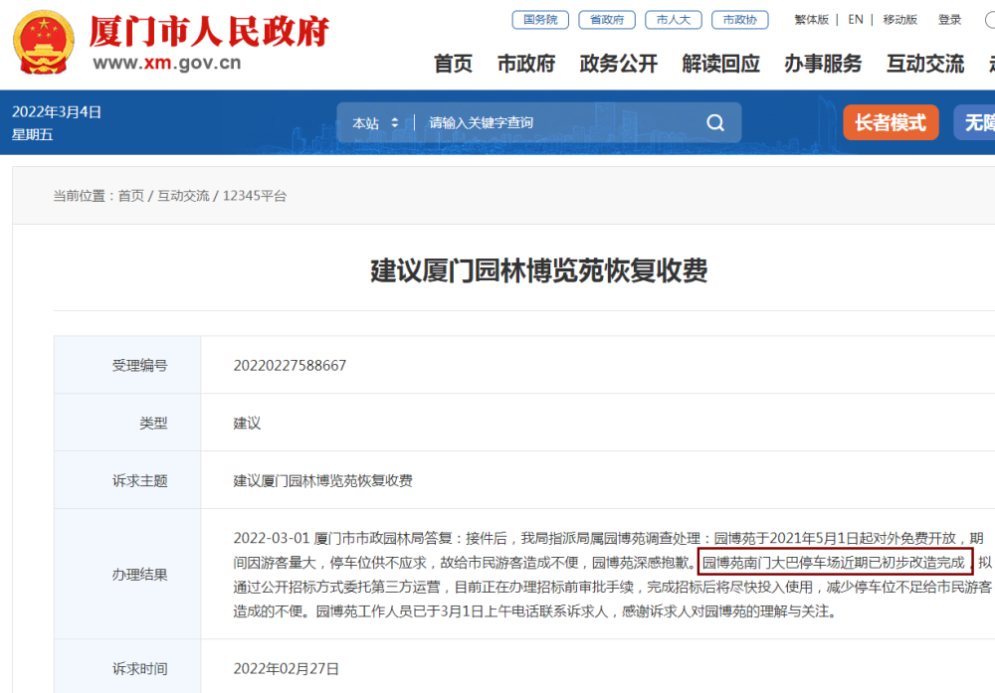995x693 pixels.
Task: Click the national emblem logo
Action: point(43,43)
